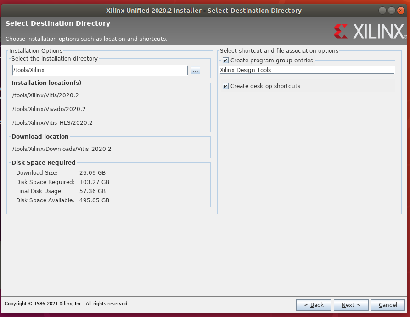Click the installer window title bar
Screen dimensions: 410x317
(204, 10)
